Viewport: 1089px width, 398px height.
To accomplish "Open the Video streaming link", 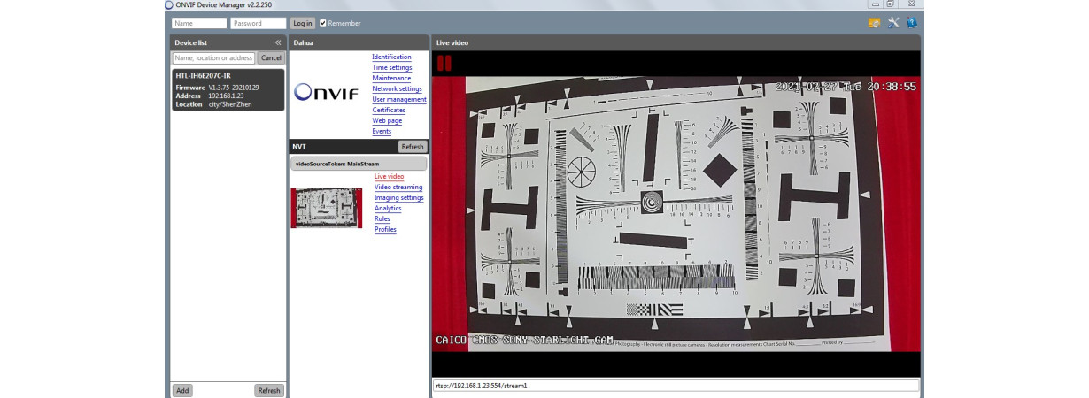I will pos(398,187).
